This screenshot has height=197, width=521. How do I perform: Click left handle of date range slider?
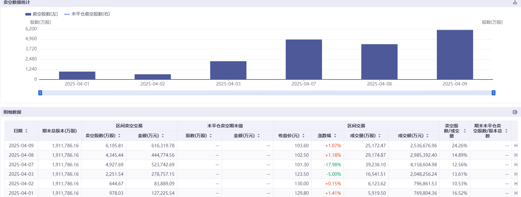click(x=40, y=93)
